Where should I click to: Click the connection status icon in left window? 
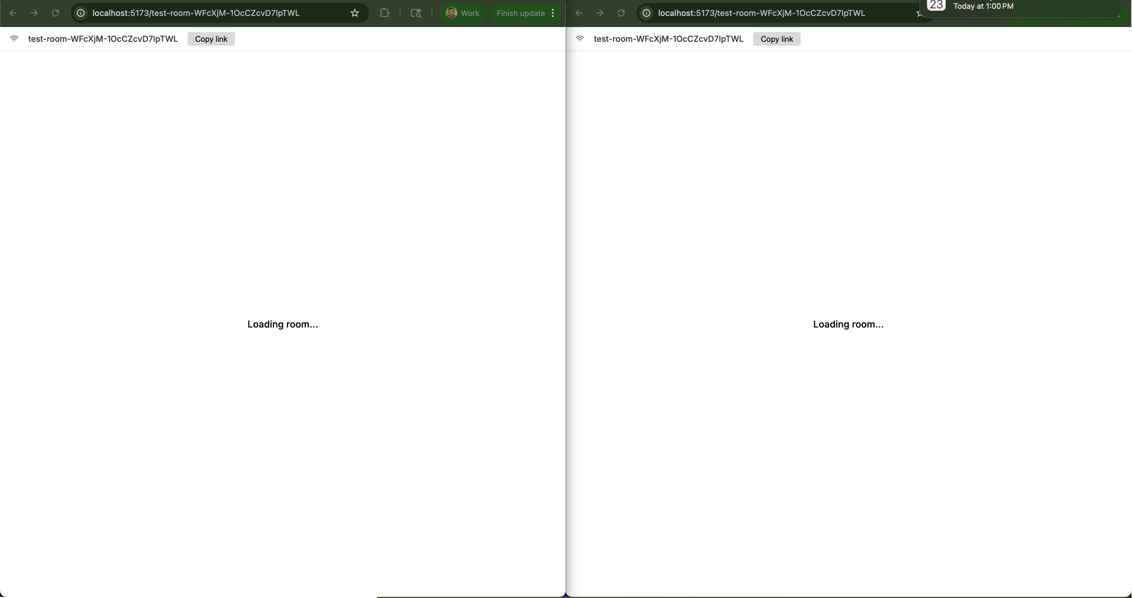[x=14, y=39]
